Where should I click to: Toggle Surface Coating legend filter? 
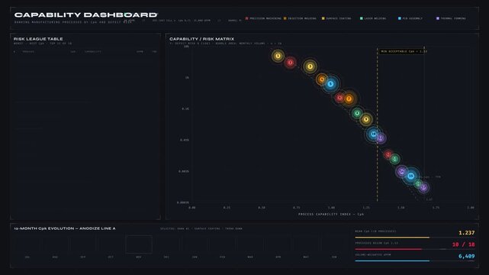(336, 18)
